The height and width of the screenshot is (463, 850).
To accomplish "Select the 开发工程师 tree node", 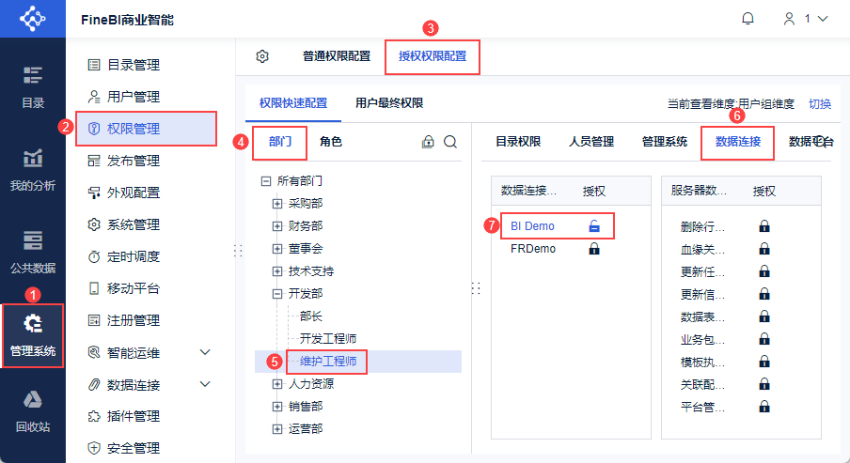I will tap(327, 338).
